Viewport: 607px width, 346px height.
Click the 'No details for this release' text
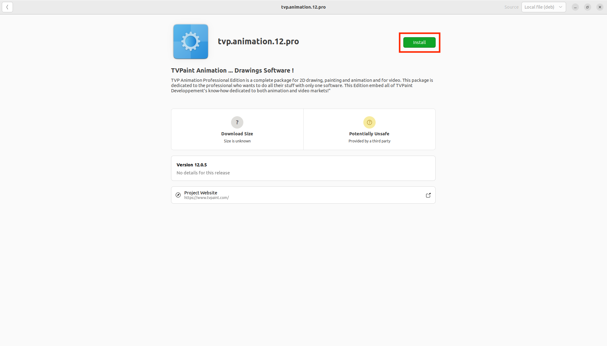[203, 173]
